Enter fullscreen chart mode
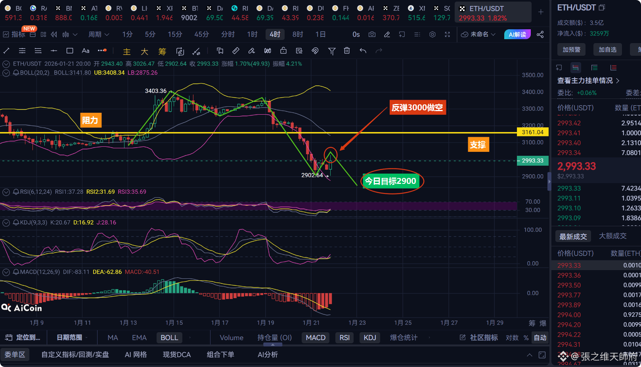This screenshot has width=641, height=367. (x=448, y=34)
